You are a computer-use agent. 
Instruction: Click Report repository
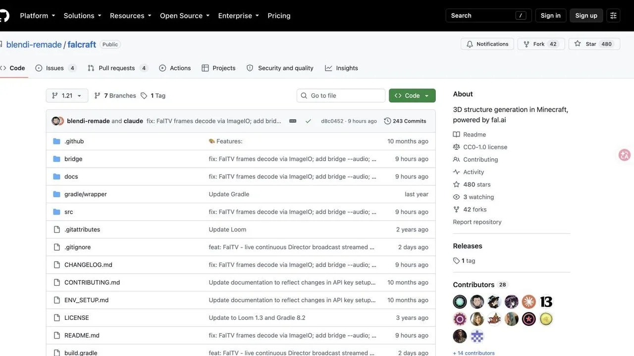(477, 222)
